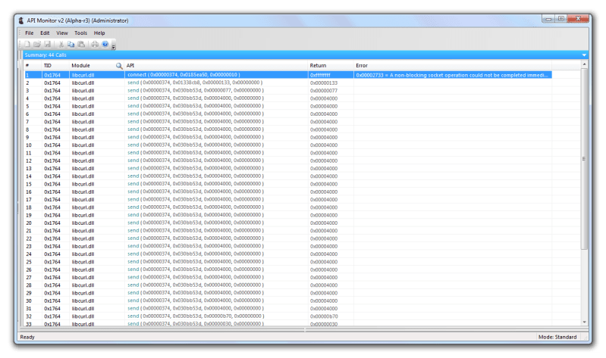Open the toolbar options overflow arrow
Image resolution: width=606 pixels, height=358 pixels.
point(114,47)
